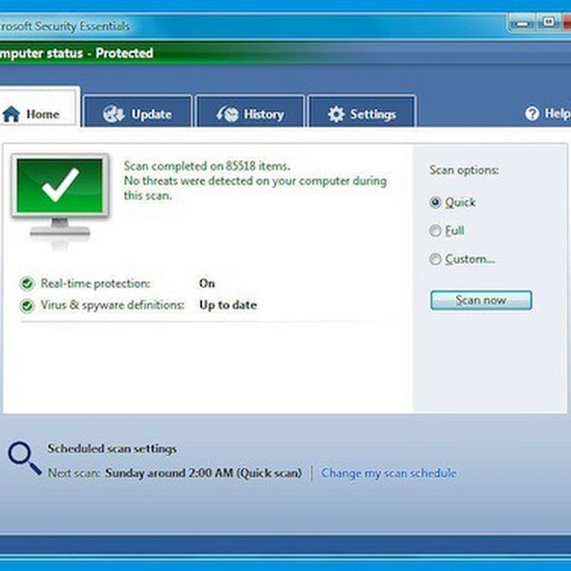Click the 'Real-time protection:' label
This screenshot has width=571, height=571.
[x=96, y=283]
